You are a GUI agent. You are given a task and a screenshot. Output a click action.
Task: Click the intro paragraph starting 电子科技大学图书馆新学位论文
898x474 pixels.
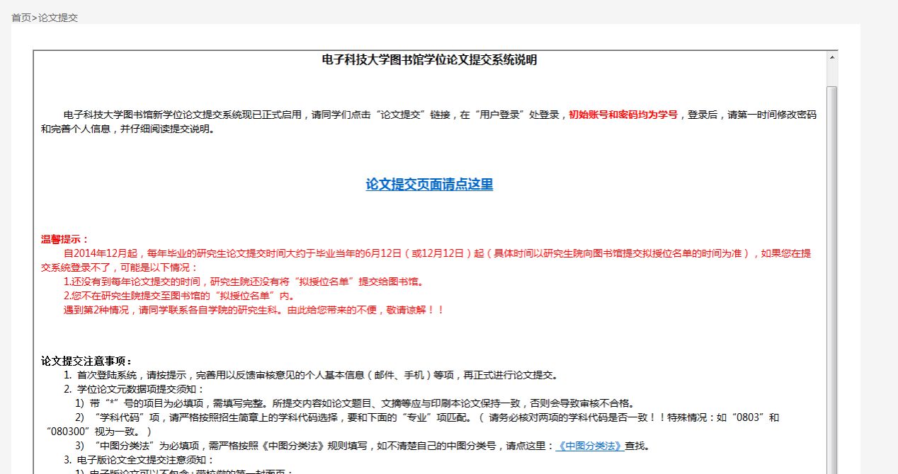pos(429,122)
